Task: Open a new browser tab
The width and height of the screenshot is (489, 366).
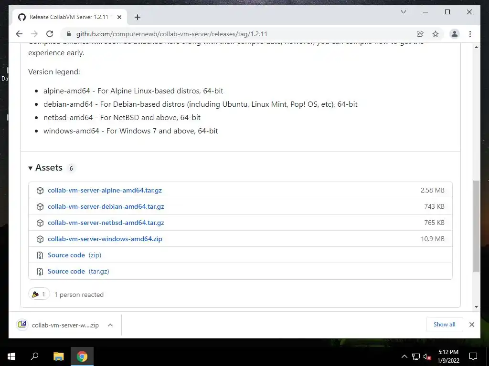Action: [137, 17]
